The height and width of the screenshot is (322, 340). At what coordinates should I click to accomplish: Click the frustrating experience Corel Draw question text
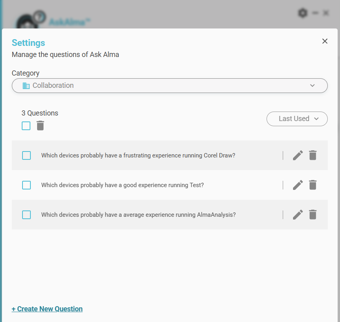coord(138,155)
